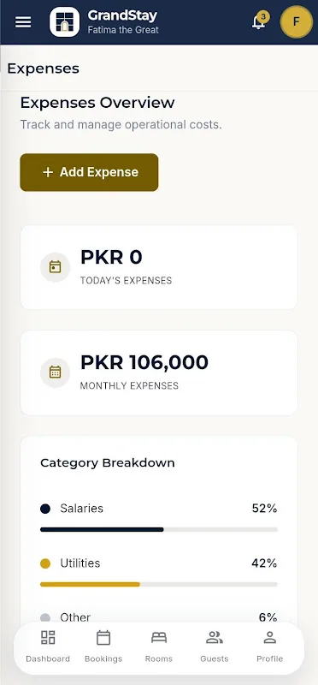Open the F user avatar
Image resolution: width=318 pixels, height=685 pixels.
[296, 21]
